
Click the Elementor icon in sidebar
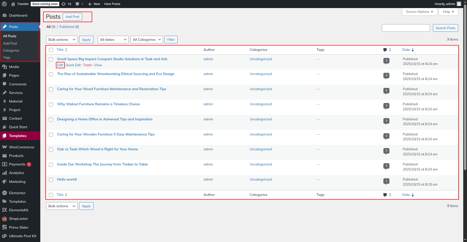pyautogui.click(x=5, y=193)
